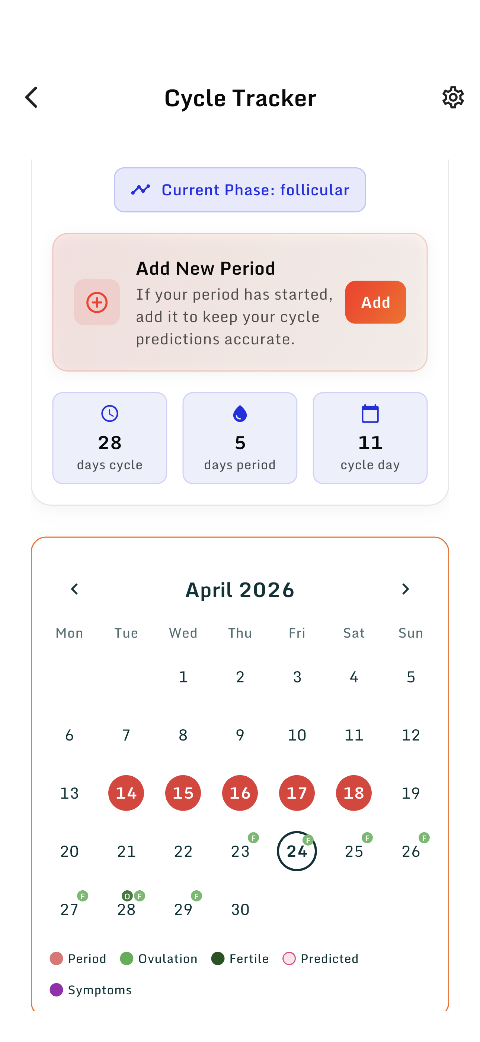Screen dimensions: 480x1042
Task: Tap the Current Phase: follicular badge
Action: [x=240, y=190]
